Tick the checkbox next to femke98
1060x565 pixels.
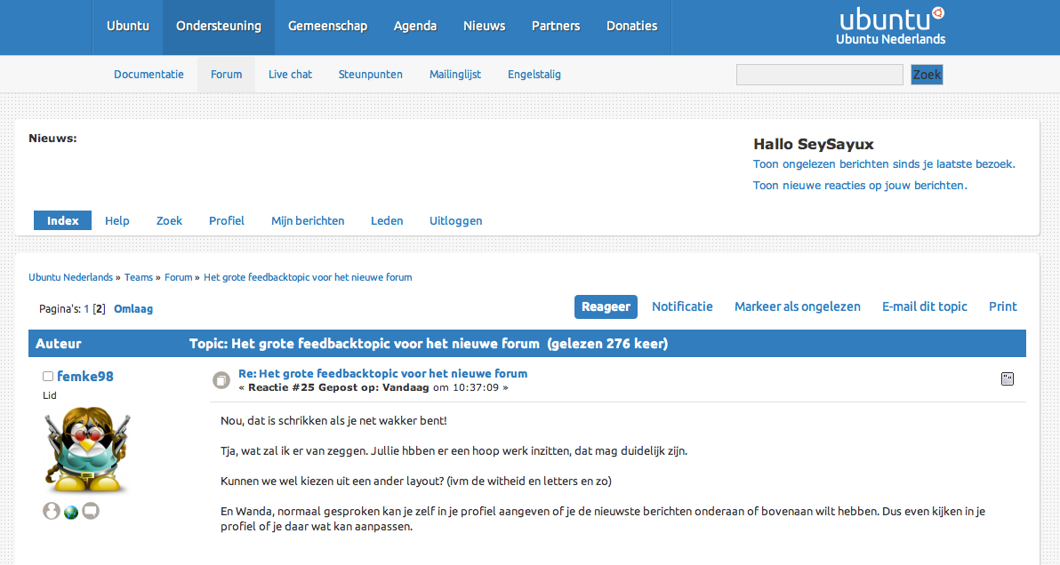tap(48, 376)
